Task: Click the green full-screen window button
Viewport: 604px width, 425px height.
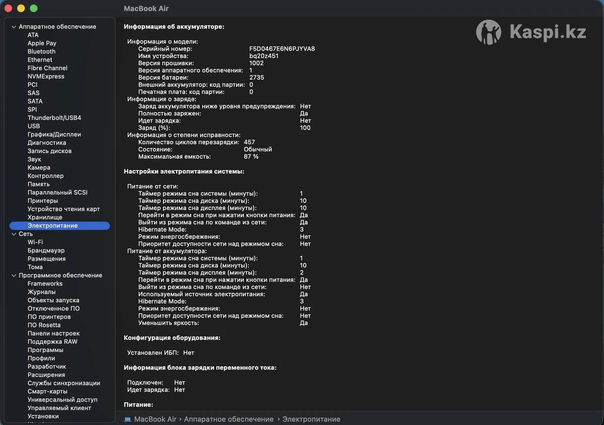Action: 34,9
